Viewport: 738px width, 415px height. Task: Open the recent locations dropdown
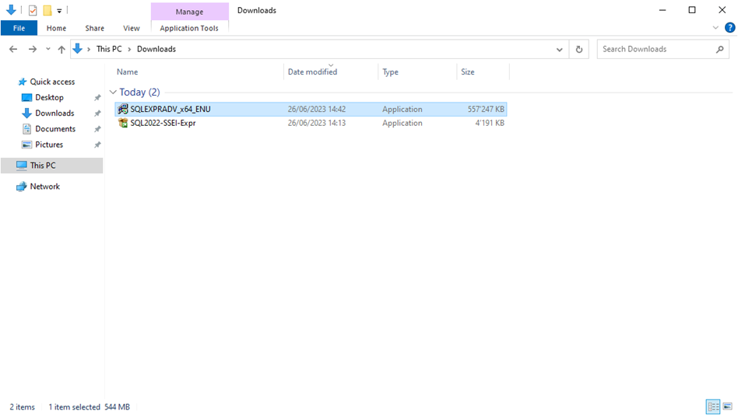click(48, 49)
